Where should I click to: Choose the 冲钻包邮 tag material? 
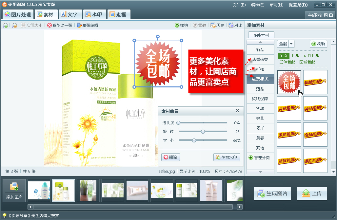pyautogui.click(x=315, y=108)
